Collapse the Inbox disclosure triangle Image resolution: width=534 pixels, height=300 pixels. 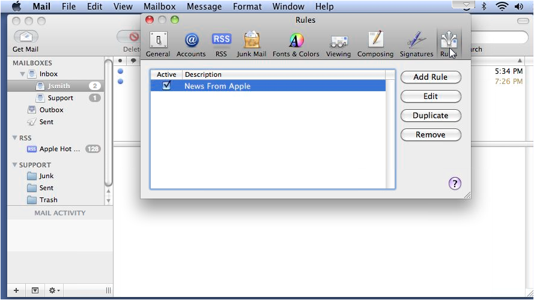22,74
